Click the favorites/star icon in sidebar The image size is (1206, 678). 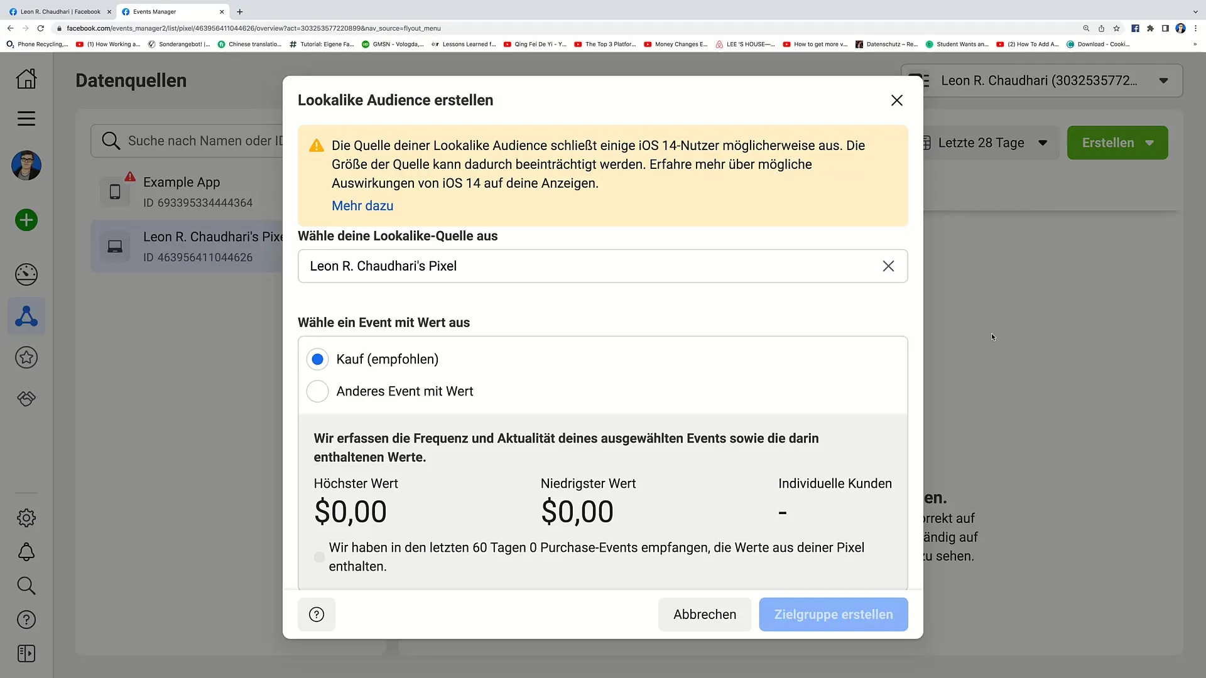click(26, 357)
